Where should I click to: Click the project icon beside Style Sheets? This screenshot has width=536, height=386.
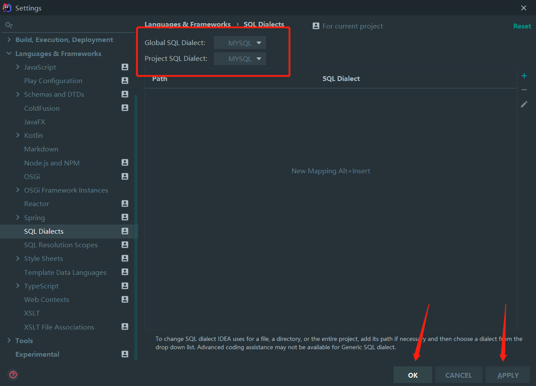125,258
